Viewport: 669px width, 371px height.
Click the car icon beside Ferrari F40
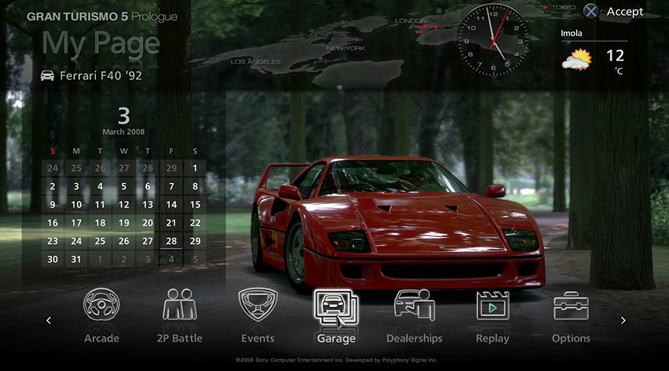point(48,76)
